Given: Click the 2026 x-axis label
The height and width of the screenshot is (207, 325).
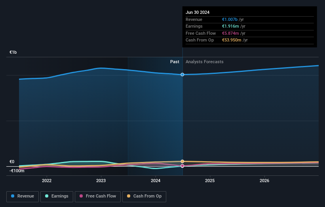Looking at the screenshot, I should (x=264, y=181).
